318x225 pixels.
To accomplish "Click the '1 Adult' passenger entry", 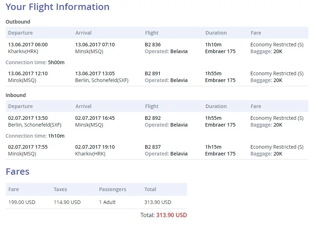I will point(107,202).
